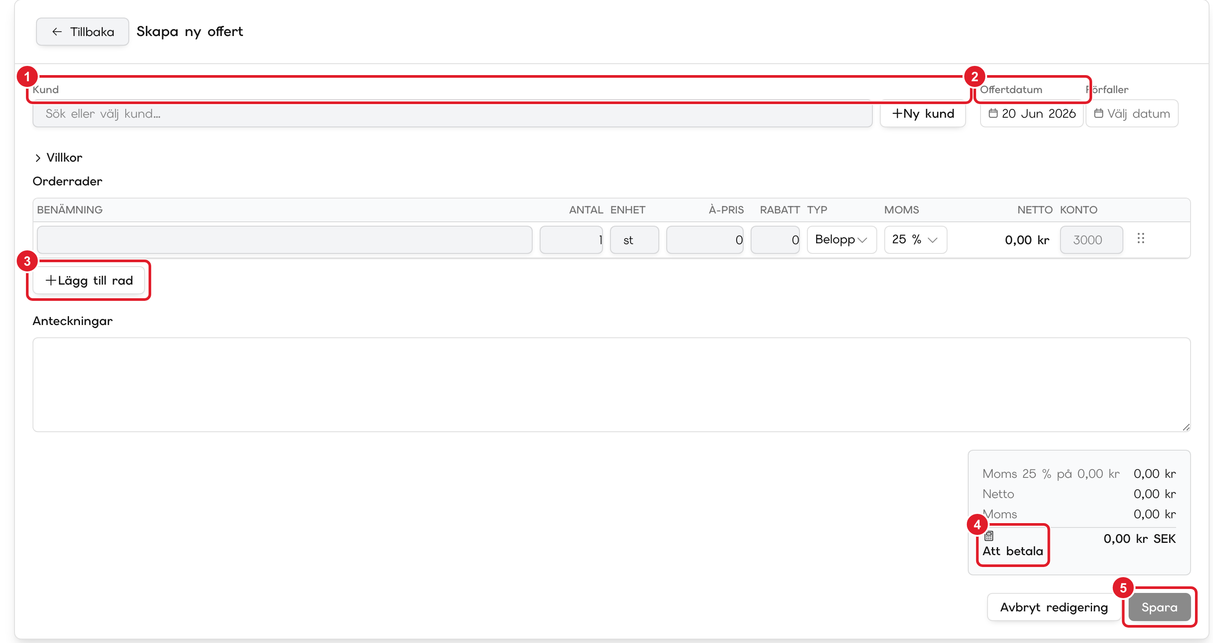The width and height of the screenshot is (1213, 643).
Task: Click the Spara button
Action: 1159,607
